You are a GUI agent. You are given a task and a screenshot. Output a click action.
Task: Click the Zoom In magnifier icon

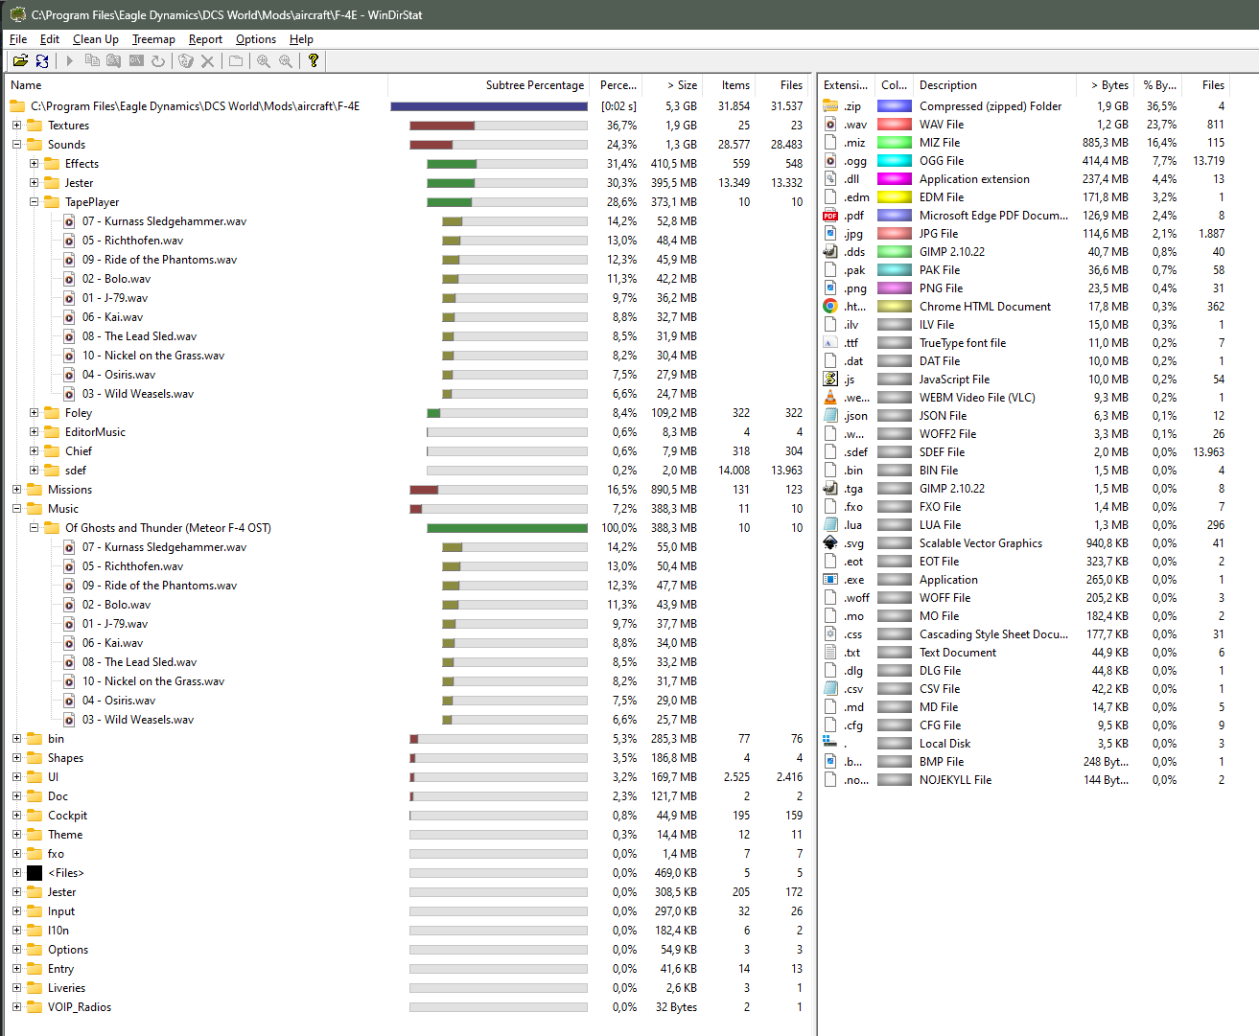(x=264, y=60)
